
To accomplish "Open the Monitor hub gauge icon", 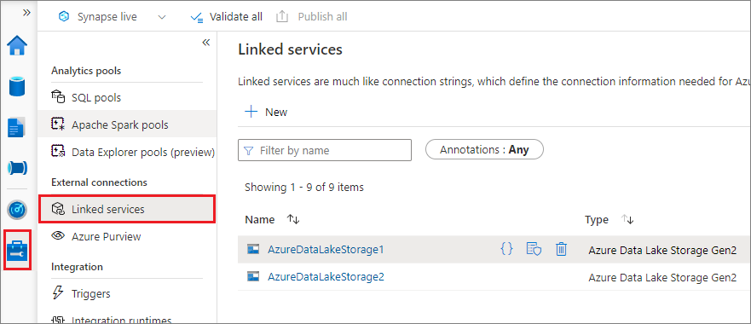I will coord(17,210).
